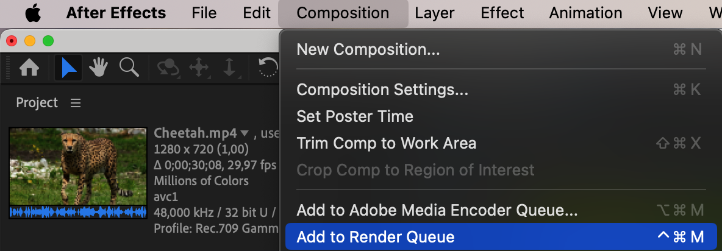Choose Add to Adobe Media Encoder Queue
This screenshot has height=251, width=722.
[x=437, y=211]
